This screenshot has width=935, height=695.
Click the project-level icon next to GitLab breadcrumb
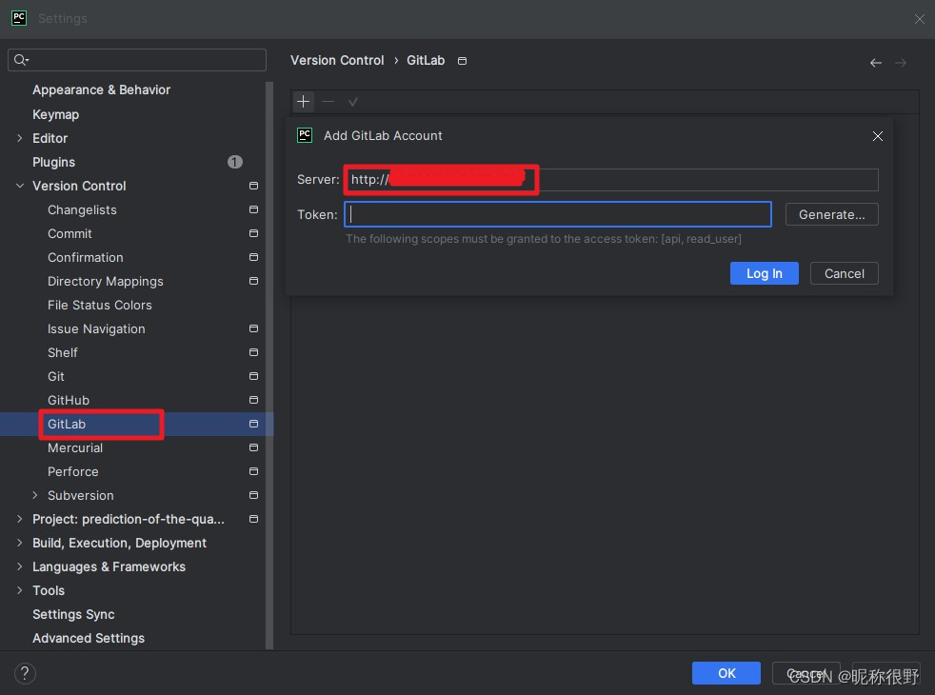pyautogui.click(x=462, y=61)
